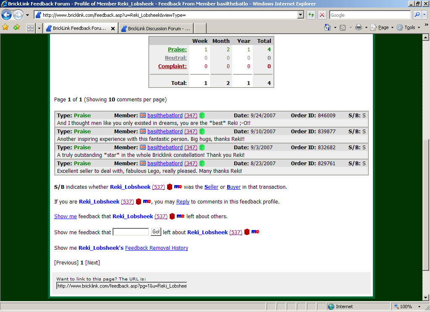Click the Refresh page icon
The height and width of the screenshot is (312, 430).
[311, 15]
